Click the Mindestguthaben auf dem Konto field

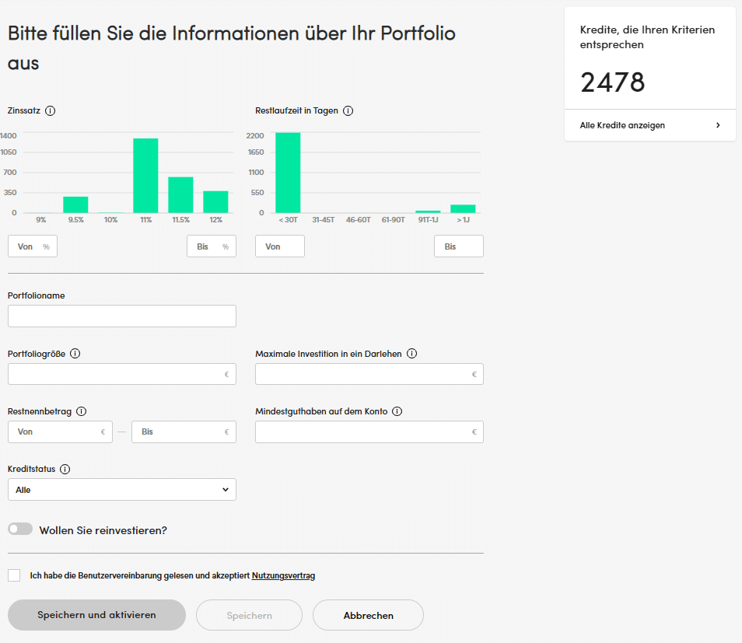[x=369, y=432]
